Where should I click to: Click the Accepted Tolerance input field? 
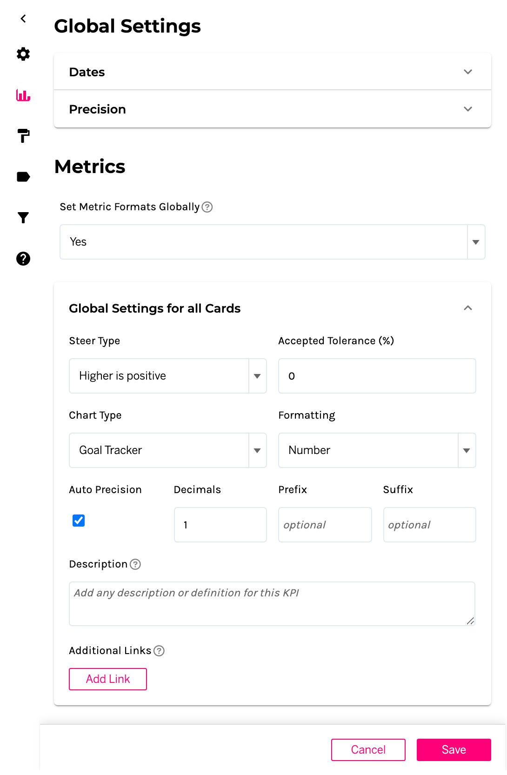pos(377,376)
